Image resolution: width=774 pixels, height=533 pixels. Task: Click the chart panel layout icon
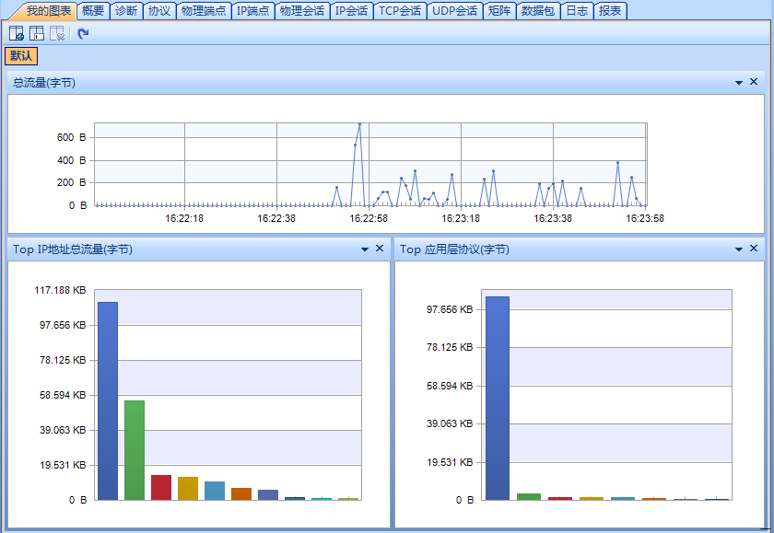pos(37,33)
